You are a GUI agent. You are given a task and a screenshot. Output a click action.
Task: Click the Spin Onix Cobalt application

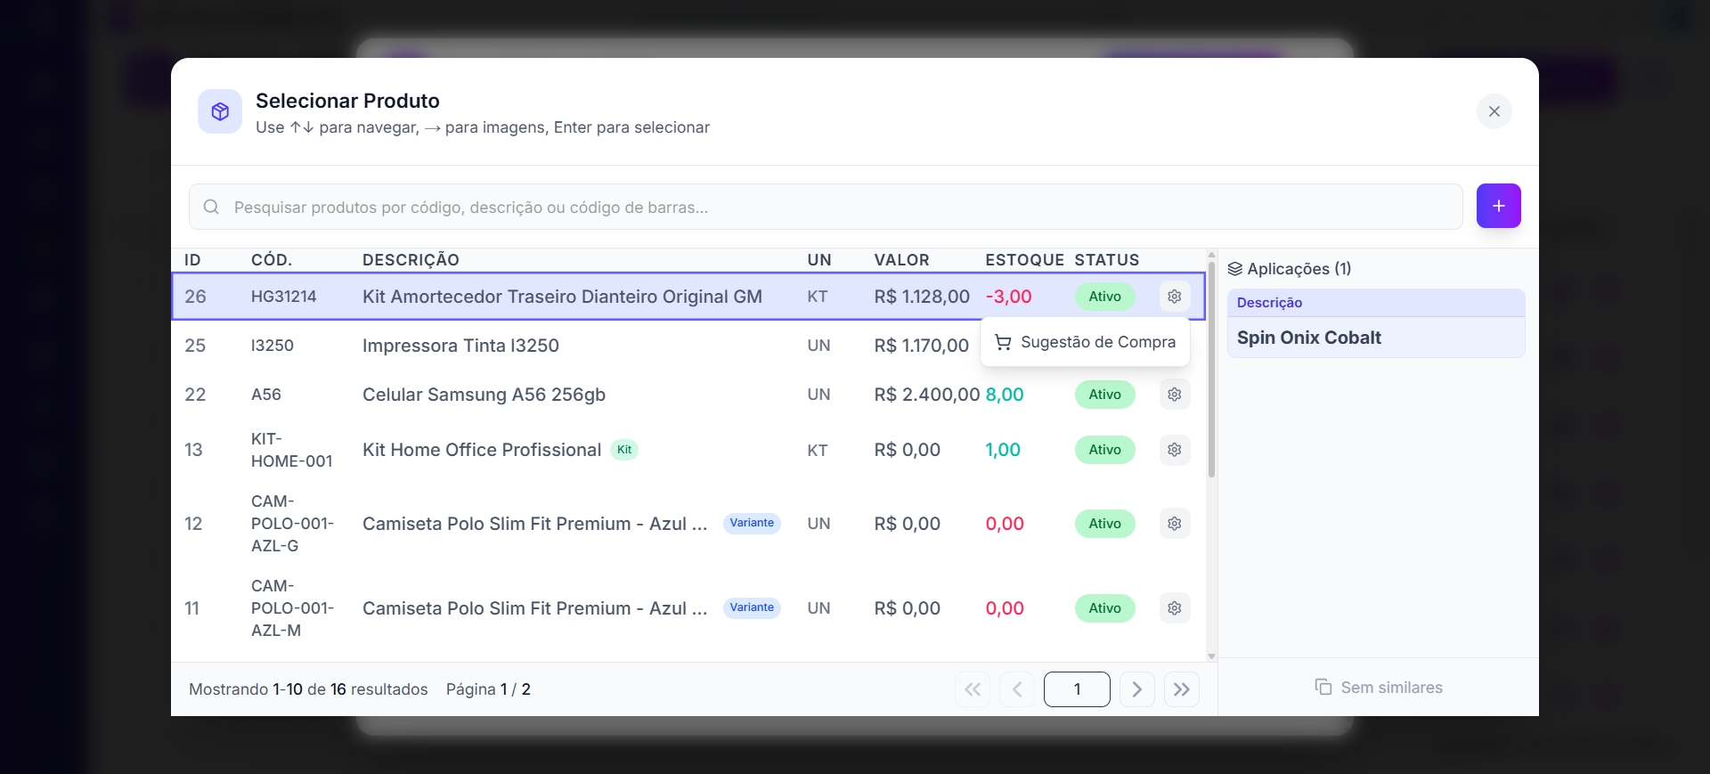coord(1308,338)
